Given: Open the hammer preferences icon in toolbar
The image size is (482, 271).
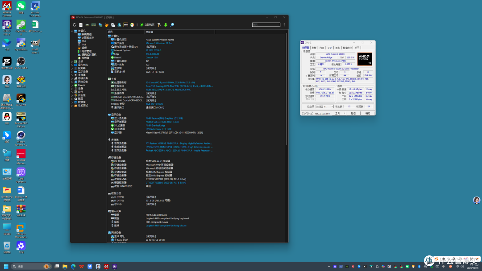Looking at the screenshot, I should [x=159, y=25].
